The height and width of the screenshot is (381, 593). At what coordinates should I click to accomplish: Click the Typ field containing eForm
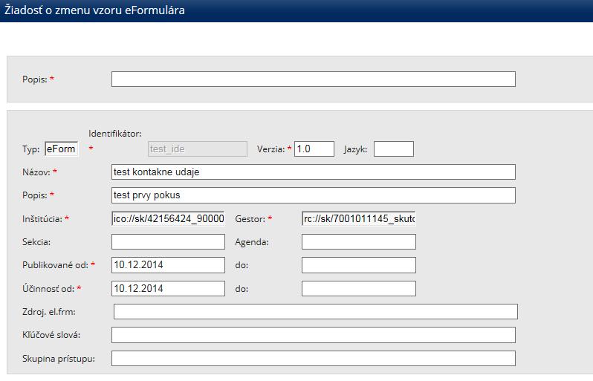[x=61, y=149]
